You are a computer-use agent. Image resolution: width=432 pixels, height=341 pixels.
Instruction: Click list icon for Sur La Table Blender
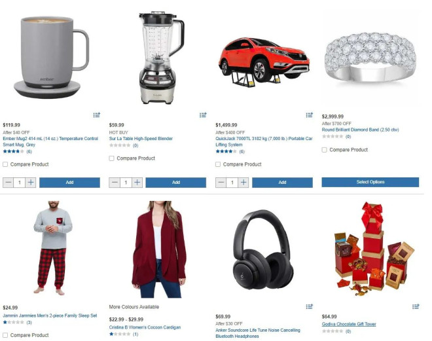pos(203,115)
